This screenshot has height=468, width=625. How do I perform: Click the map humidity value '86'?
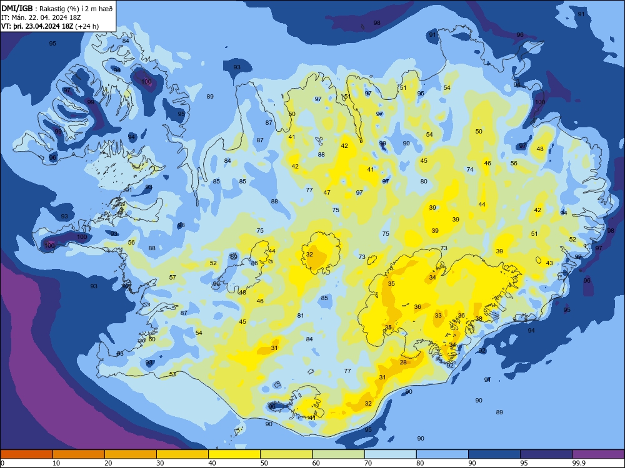254,263
